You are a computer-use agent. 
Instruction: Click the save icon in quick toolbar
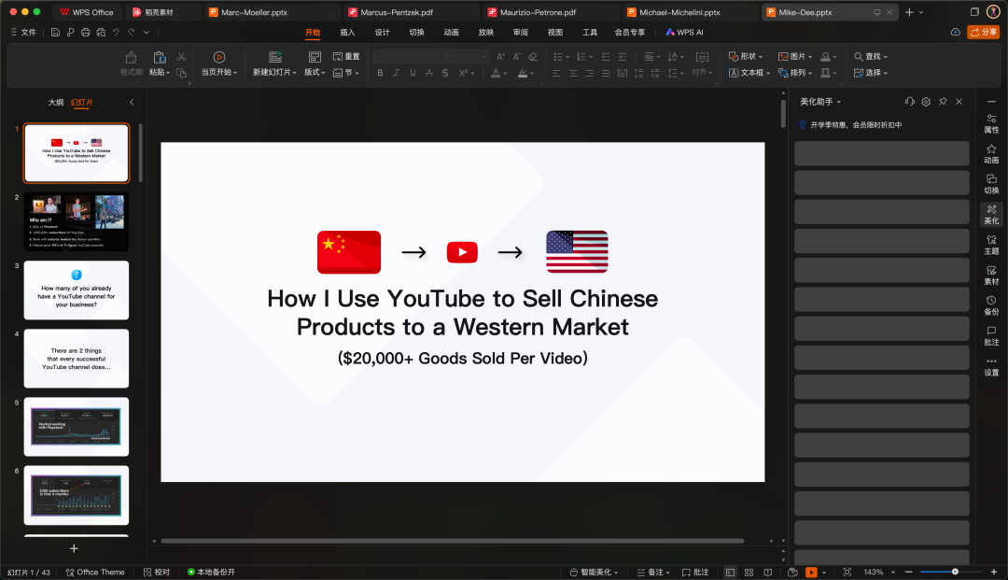click(55, 32)
